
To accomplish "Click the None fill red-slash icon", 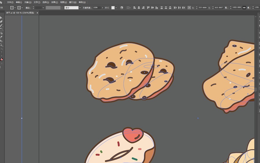I will click(x=2, y=59).
